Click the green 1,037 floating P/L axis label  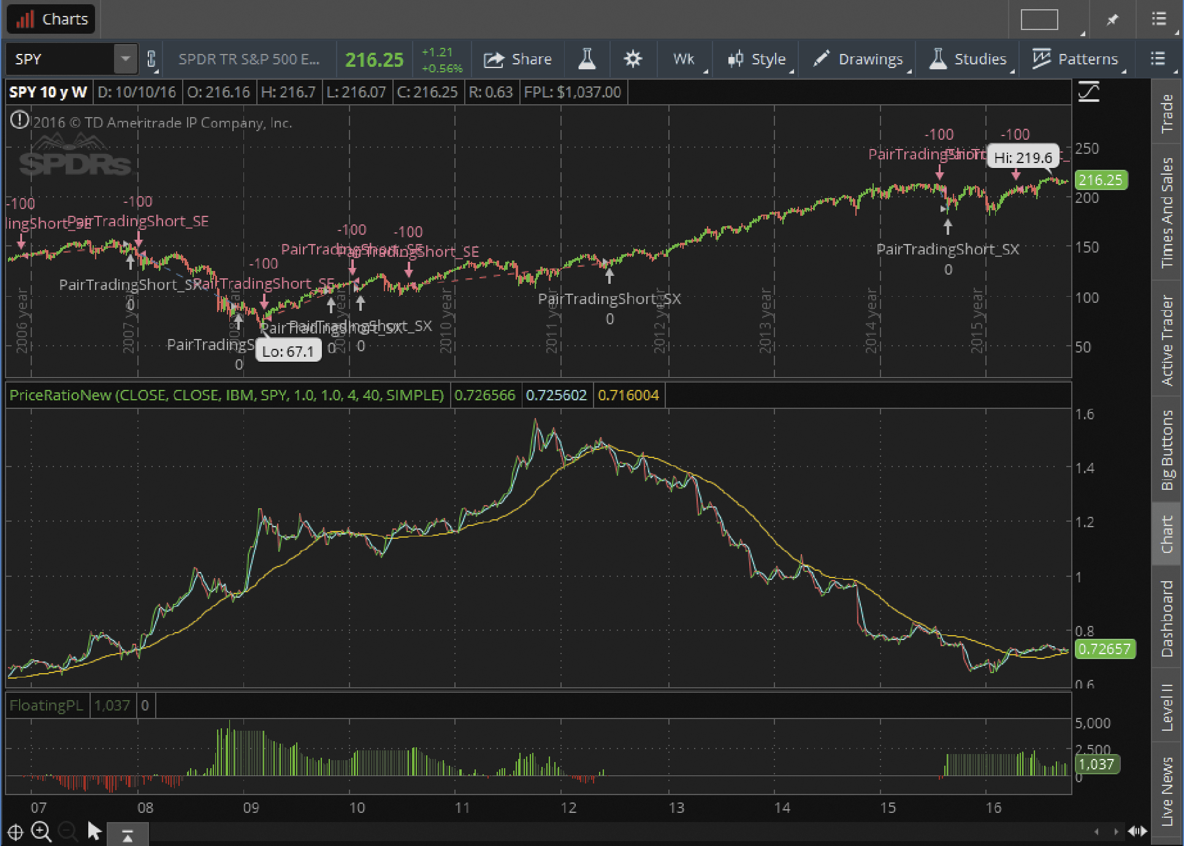pyautogui.click(x=1096, y=764)
